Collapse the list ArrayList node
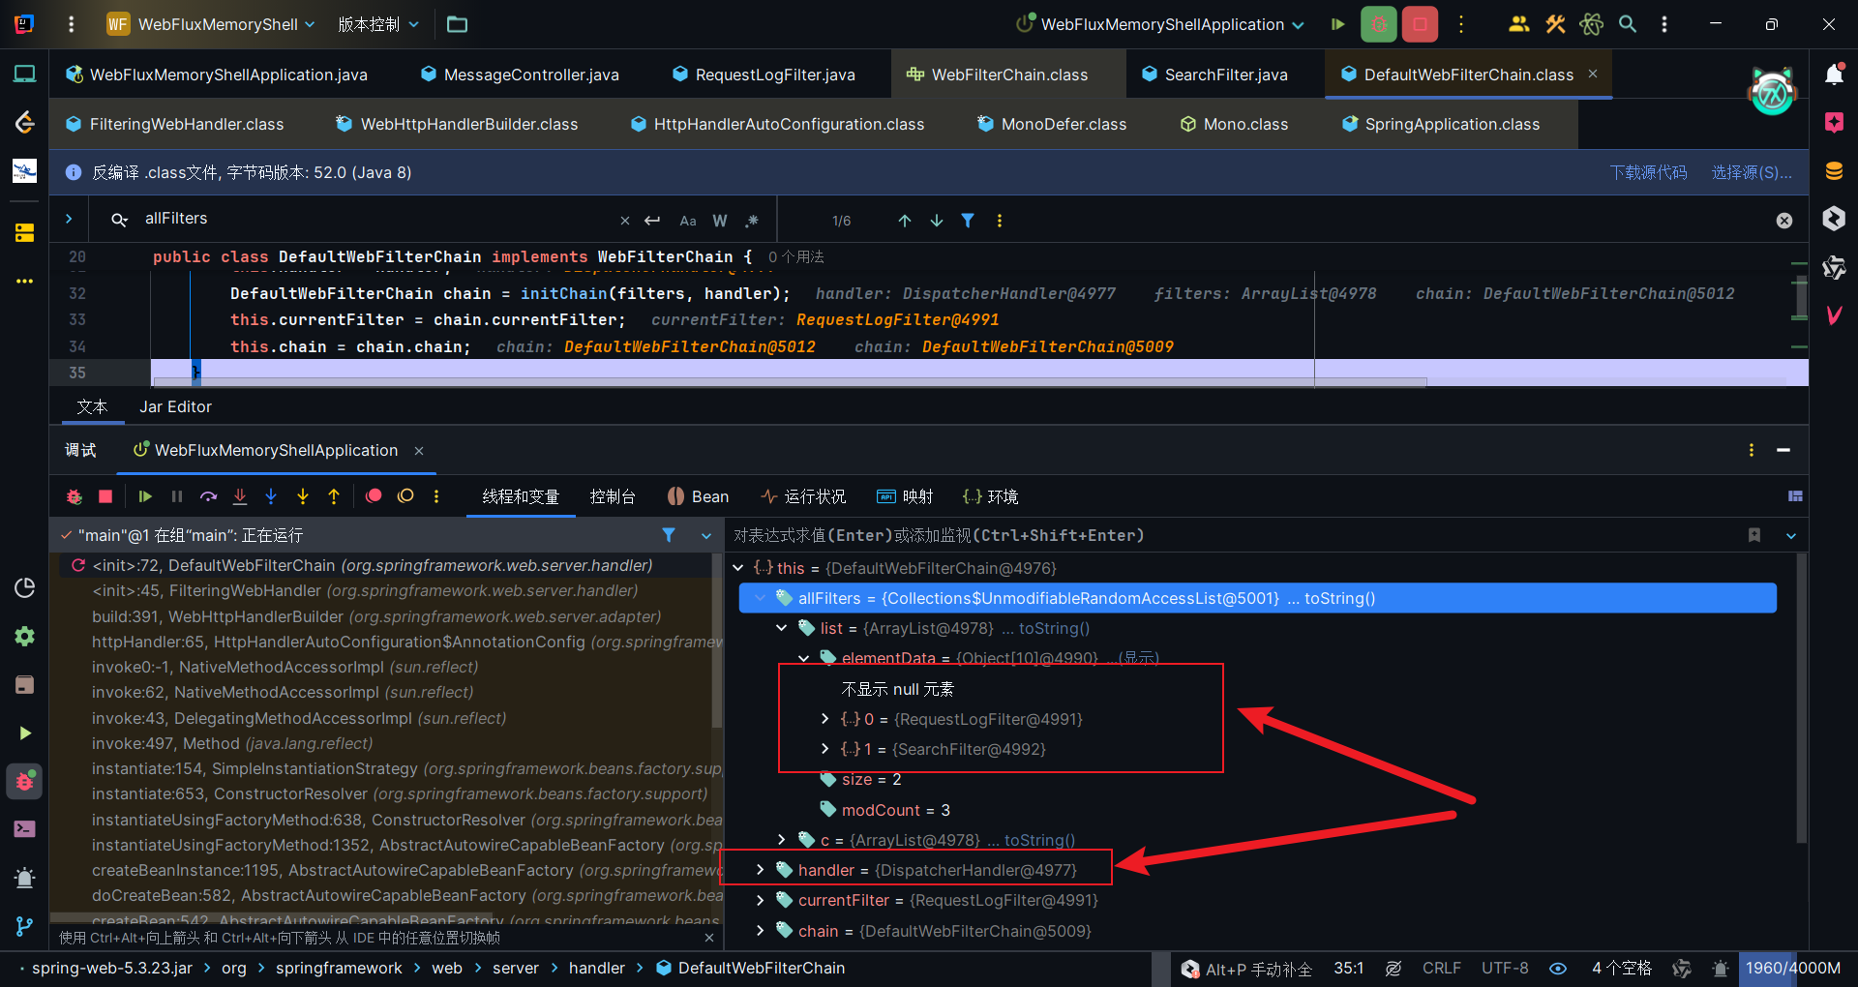The height and width of the screenshot is (987, 1858). pos(781,628)
